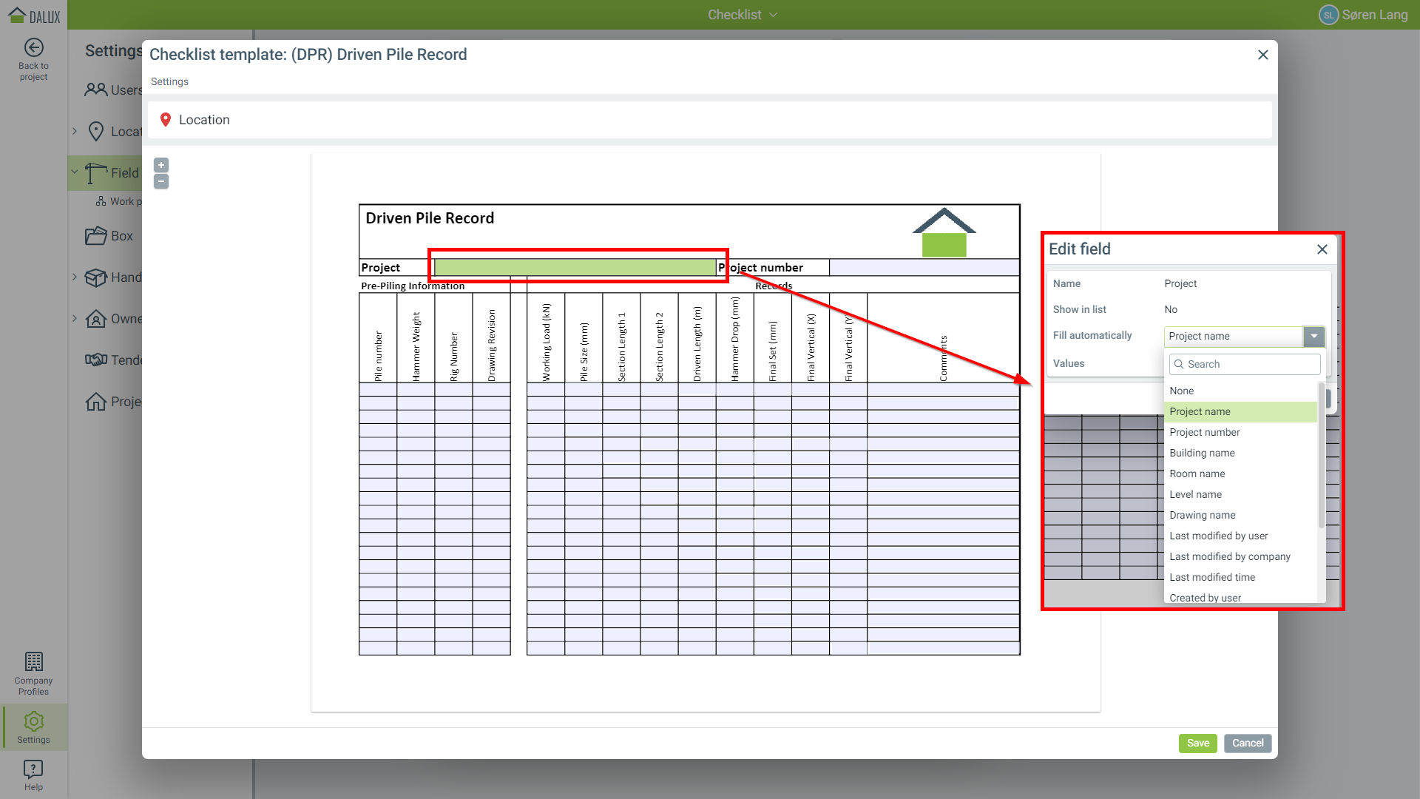Click the Back to project arrow icon
Viewport: 1420px width, 799px height.
click(x=33, y=48)
